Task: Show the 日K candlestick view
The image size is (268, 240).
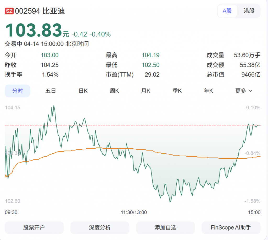Action: pyautogui.click(x=83, y=91)
